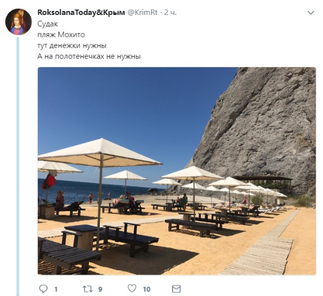Viewport: 323px width, 296px height.
Task: Click the blue thread connector line under avatar
Action: point(18,166)
